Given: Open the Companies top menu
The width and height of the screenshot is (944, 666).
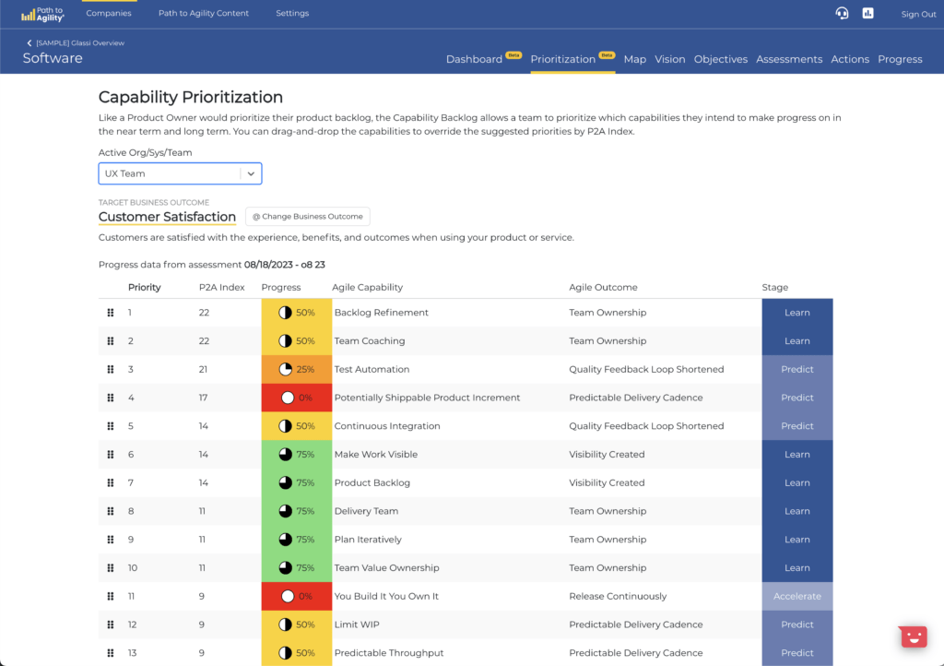Looking at the screenshot, I should (x=109, y=13).
